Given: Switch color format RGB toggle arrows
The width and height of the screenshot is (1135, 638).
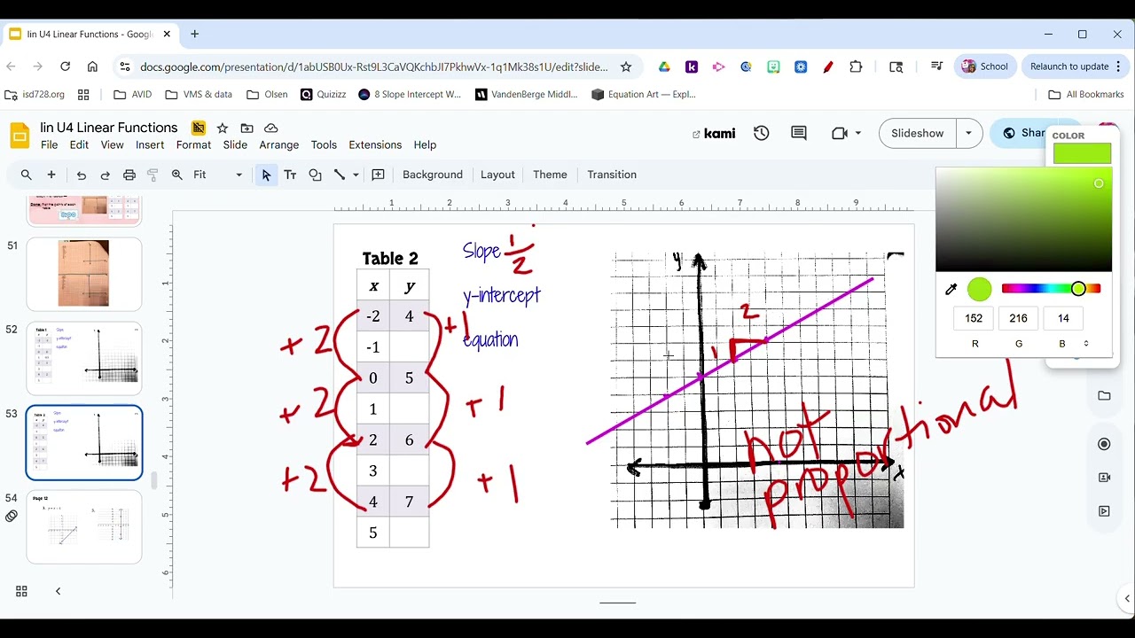Looking at the screenshot, I should click(1086, 344).
